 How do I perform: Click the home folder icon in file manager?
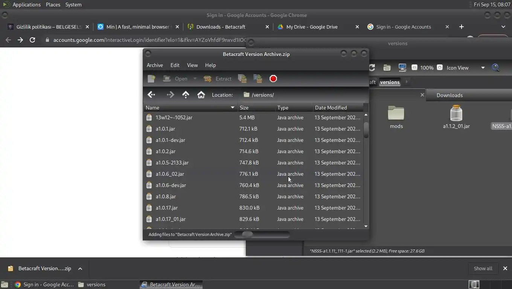(387, 68)
